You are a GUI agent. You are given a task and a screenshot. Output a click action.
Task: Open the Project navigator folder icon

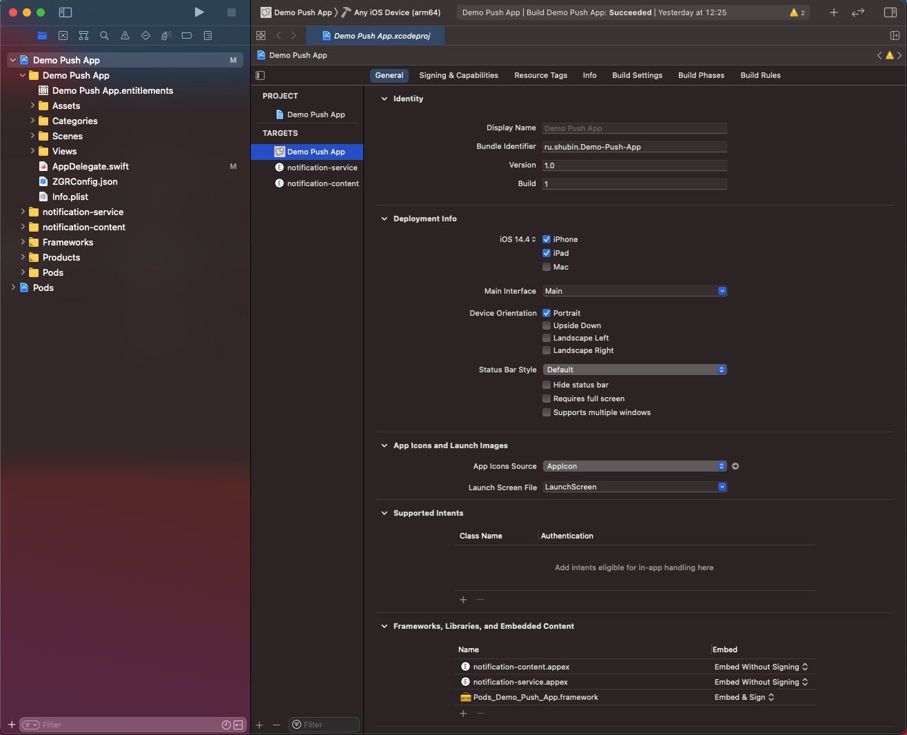(43, 35)
